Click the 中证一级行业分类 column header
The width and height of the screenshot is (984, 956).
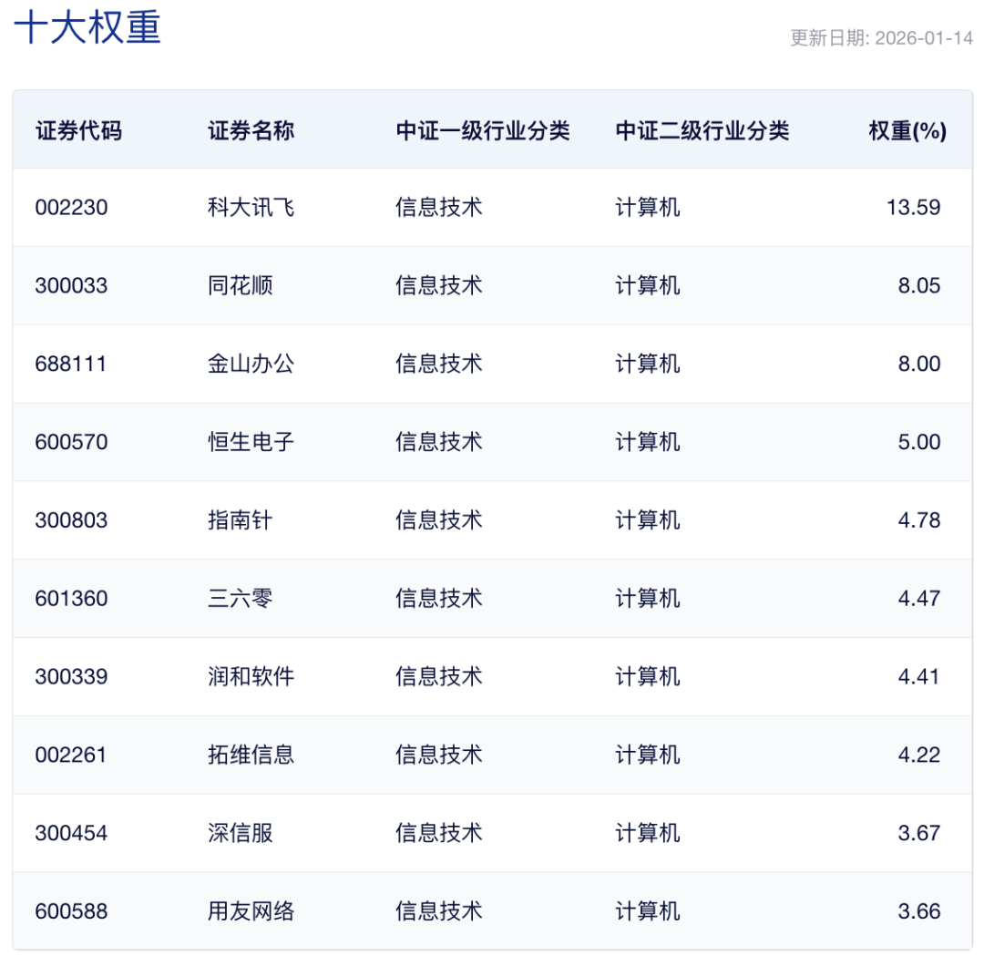pyautogui.click(x=483, y=130)
